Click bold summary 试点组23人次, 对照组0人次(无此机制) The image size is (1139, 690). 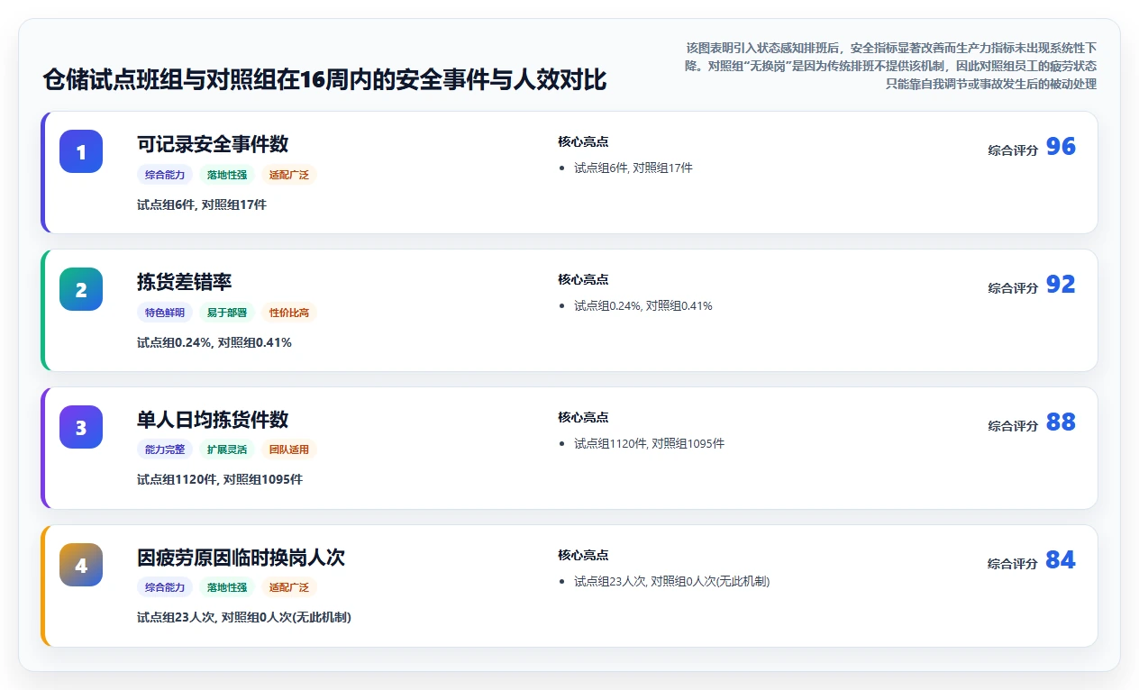244,618
